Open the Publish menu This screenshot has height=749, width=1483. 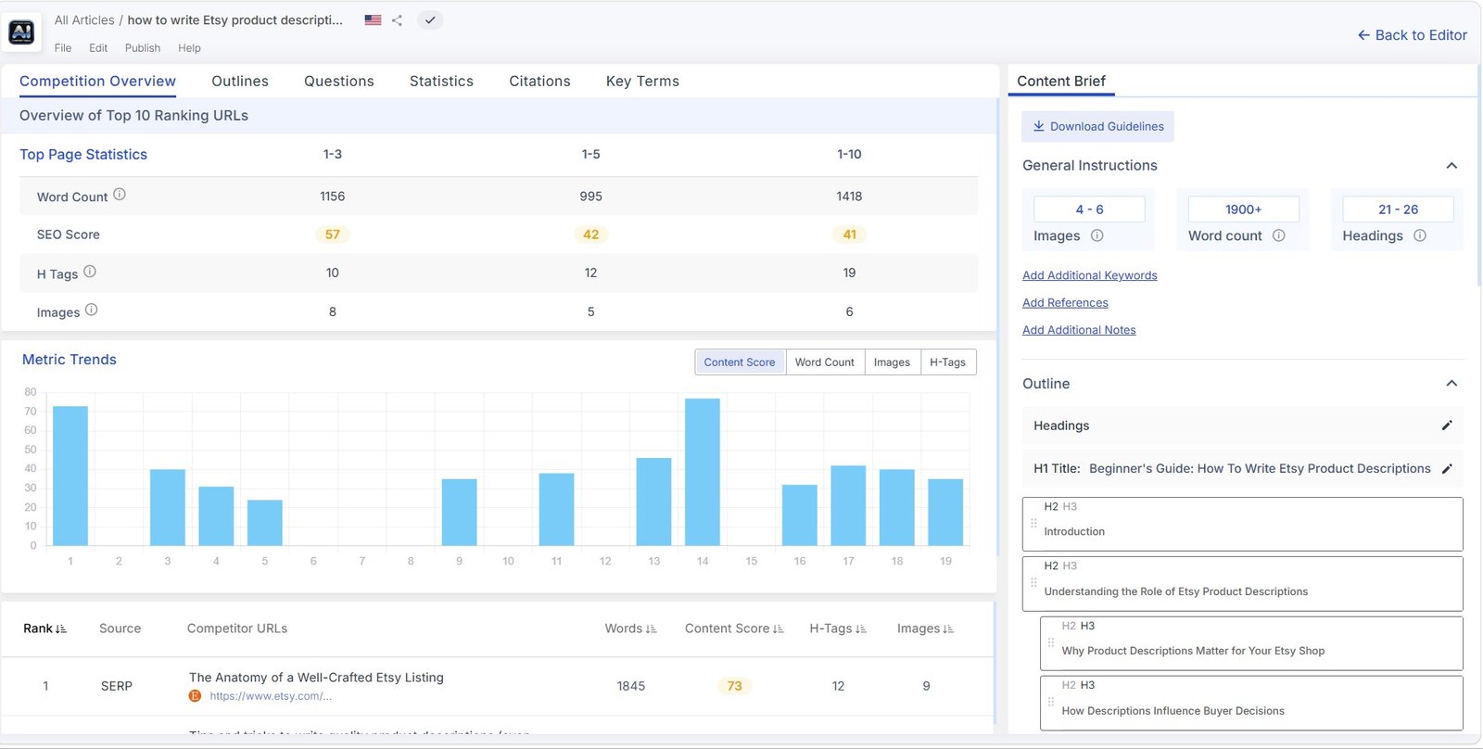coord(143,48)
